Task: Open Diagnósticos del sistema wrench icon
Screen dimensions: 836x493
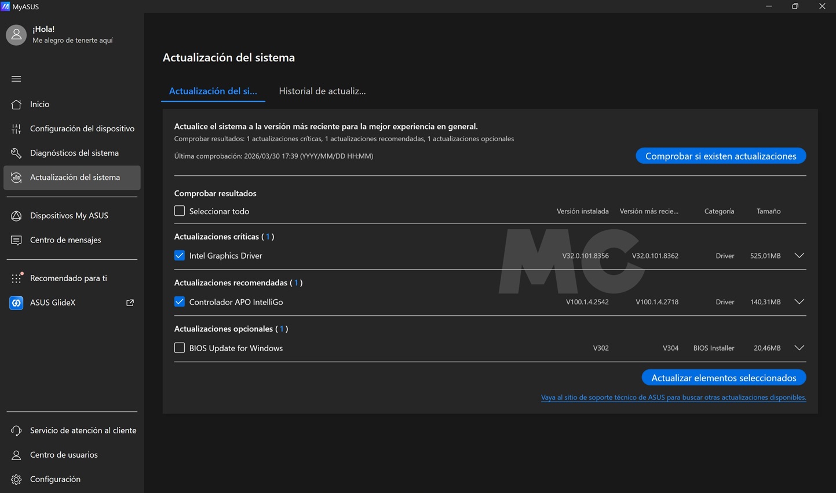Action: (x=16, y=153)
